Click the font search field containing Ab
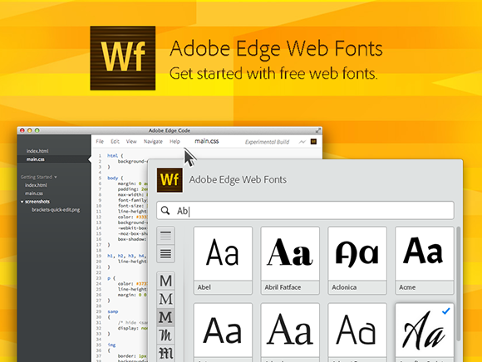482x362 pixels. pos(305,211)
